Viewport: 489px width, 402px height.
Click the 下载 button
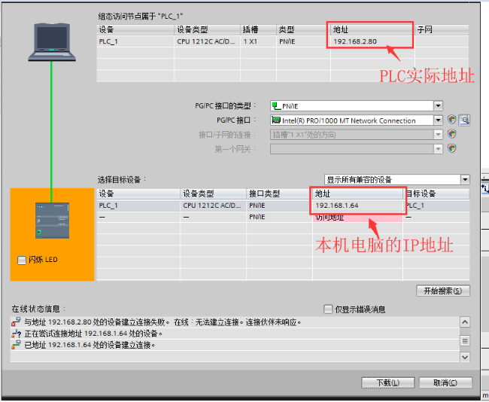coord(388,382)
